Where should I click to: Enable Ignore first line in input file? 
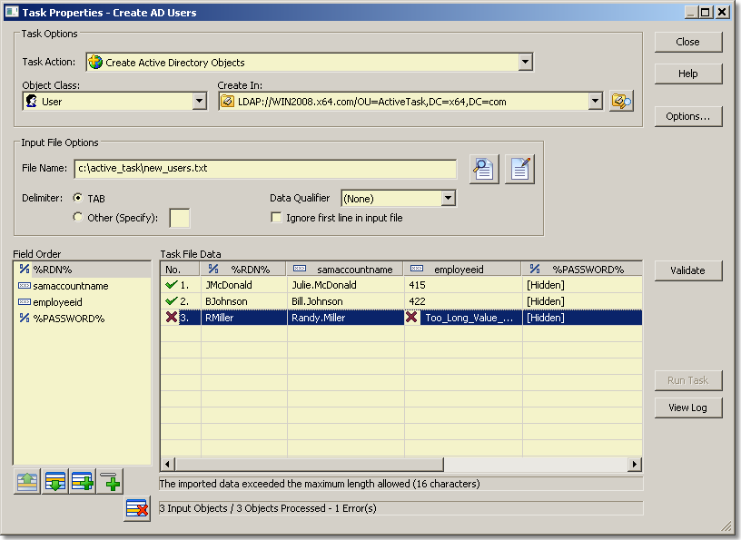(x=276, y=218)
